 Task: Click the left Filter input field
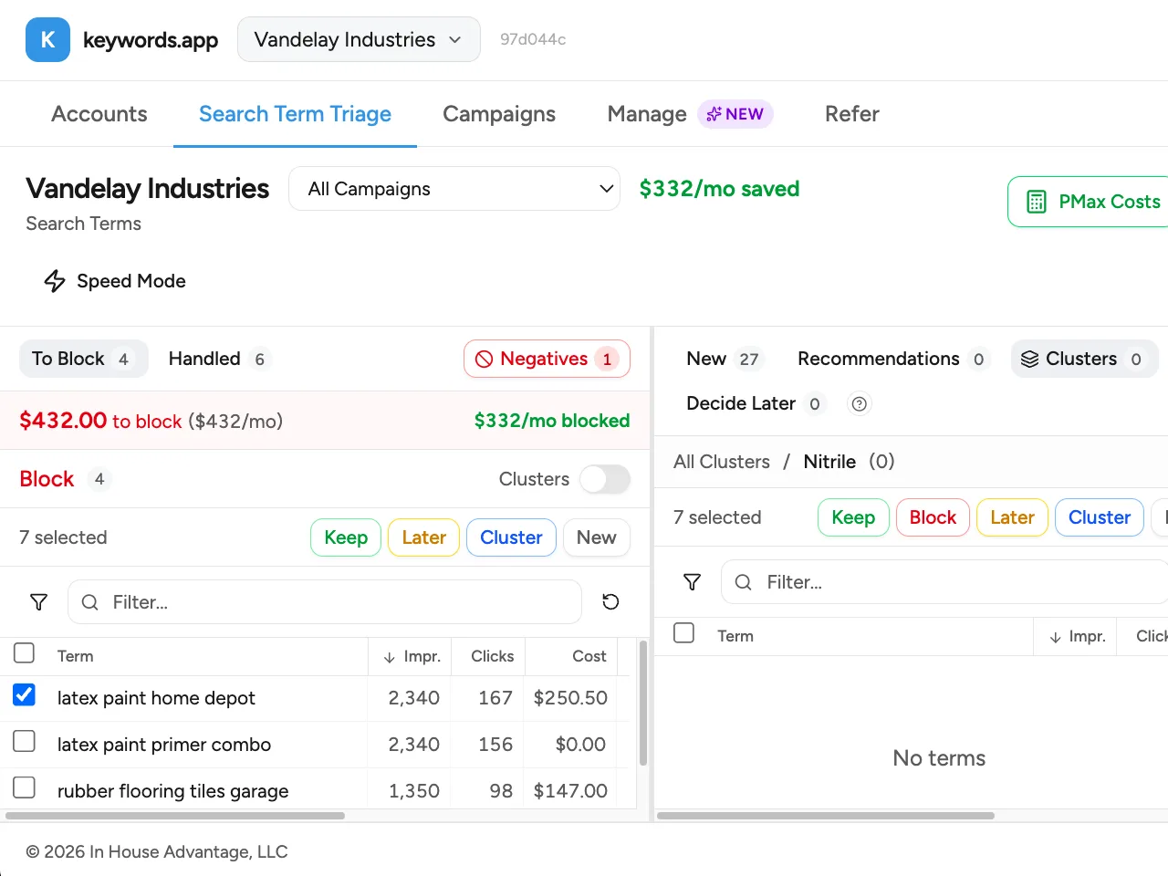pos(325,602)
